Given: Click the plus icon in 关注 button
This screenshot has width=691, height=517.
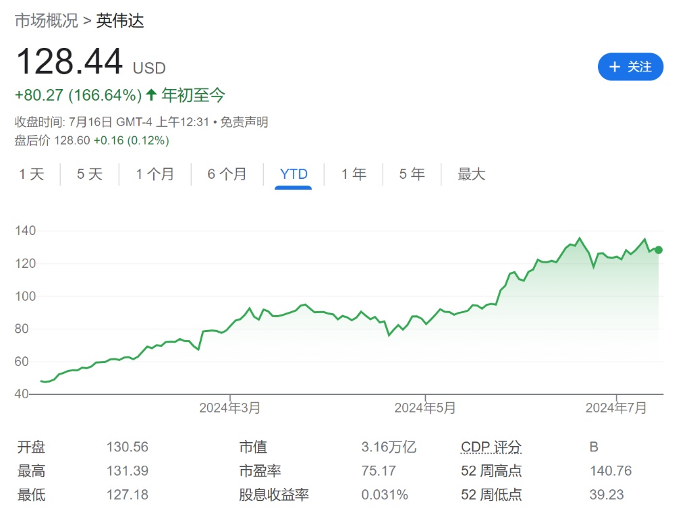Looking at the screenshot, I should pos(614,67).
